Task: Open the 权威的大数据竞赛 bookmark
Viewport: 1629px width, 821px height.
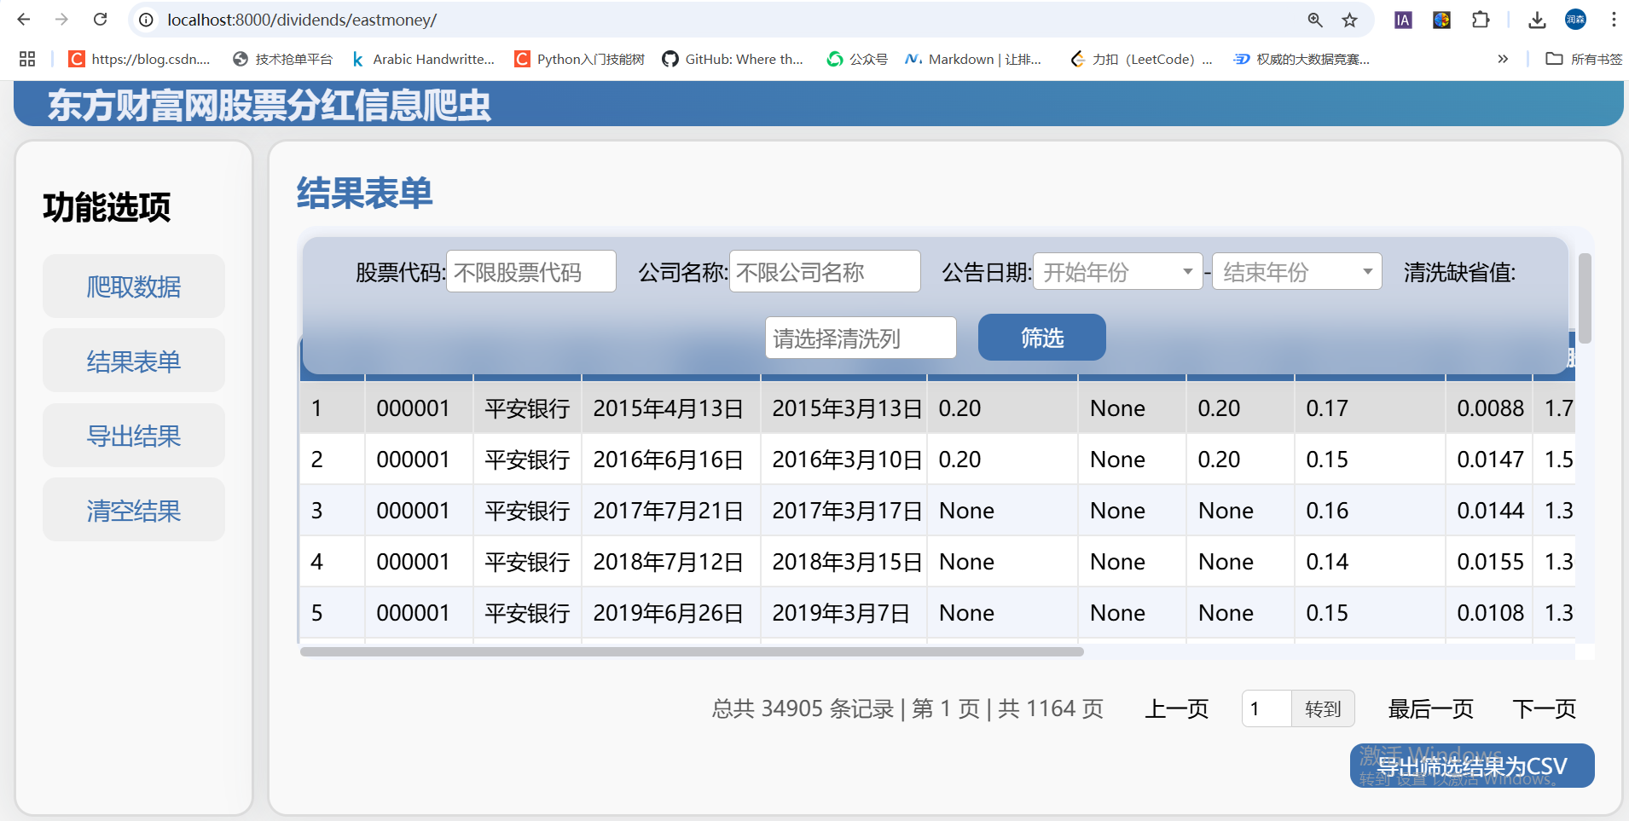Action: tap(1302, 59)
